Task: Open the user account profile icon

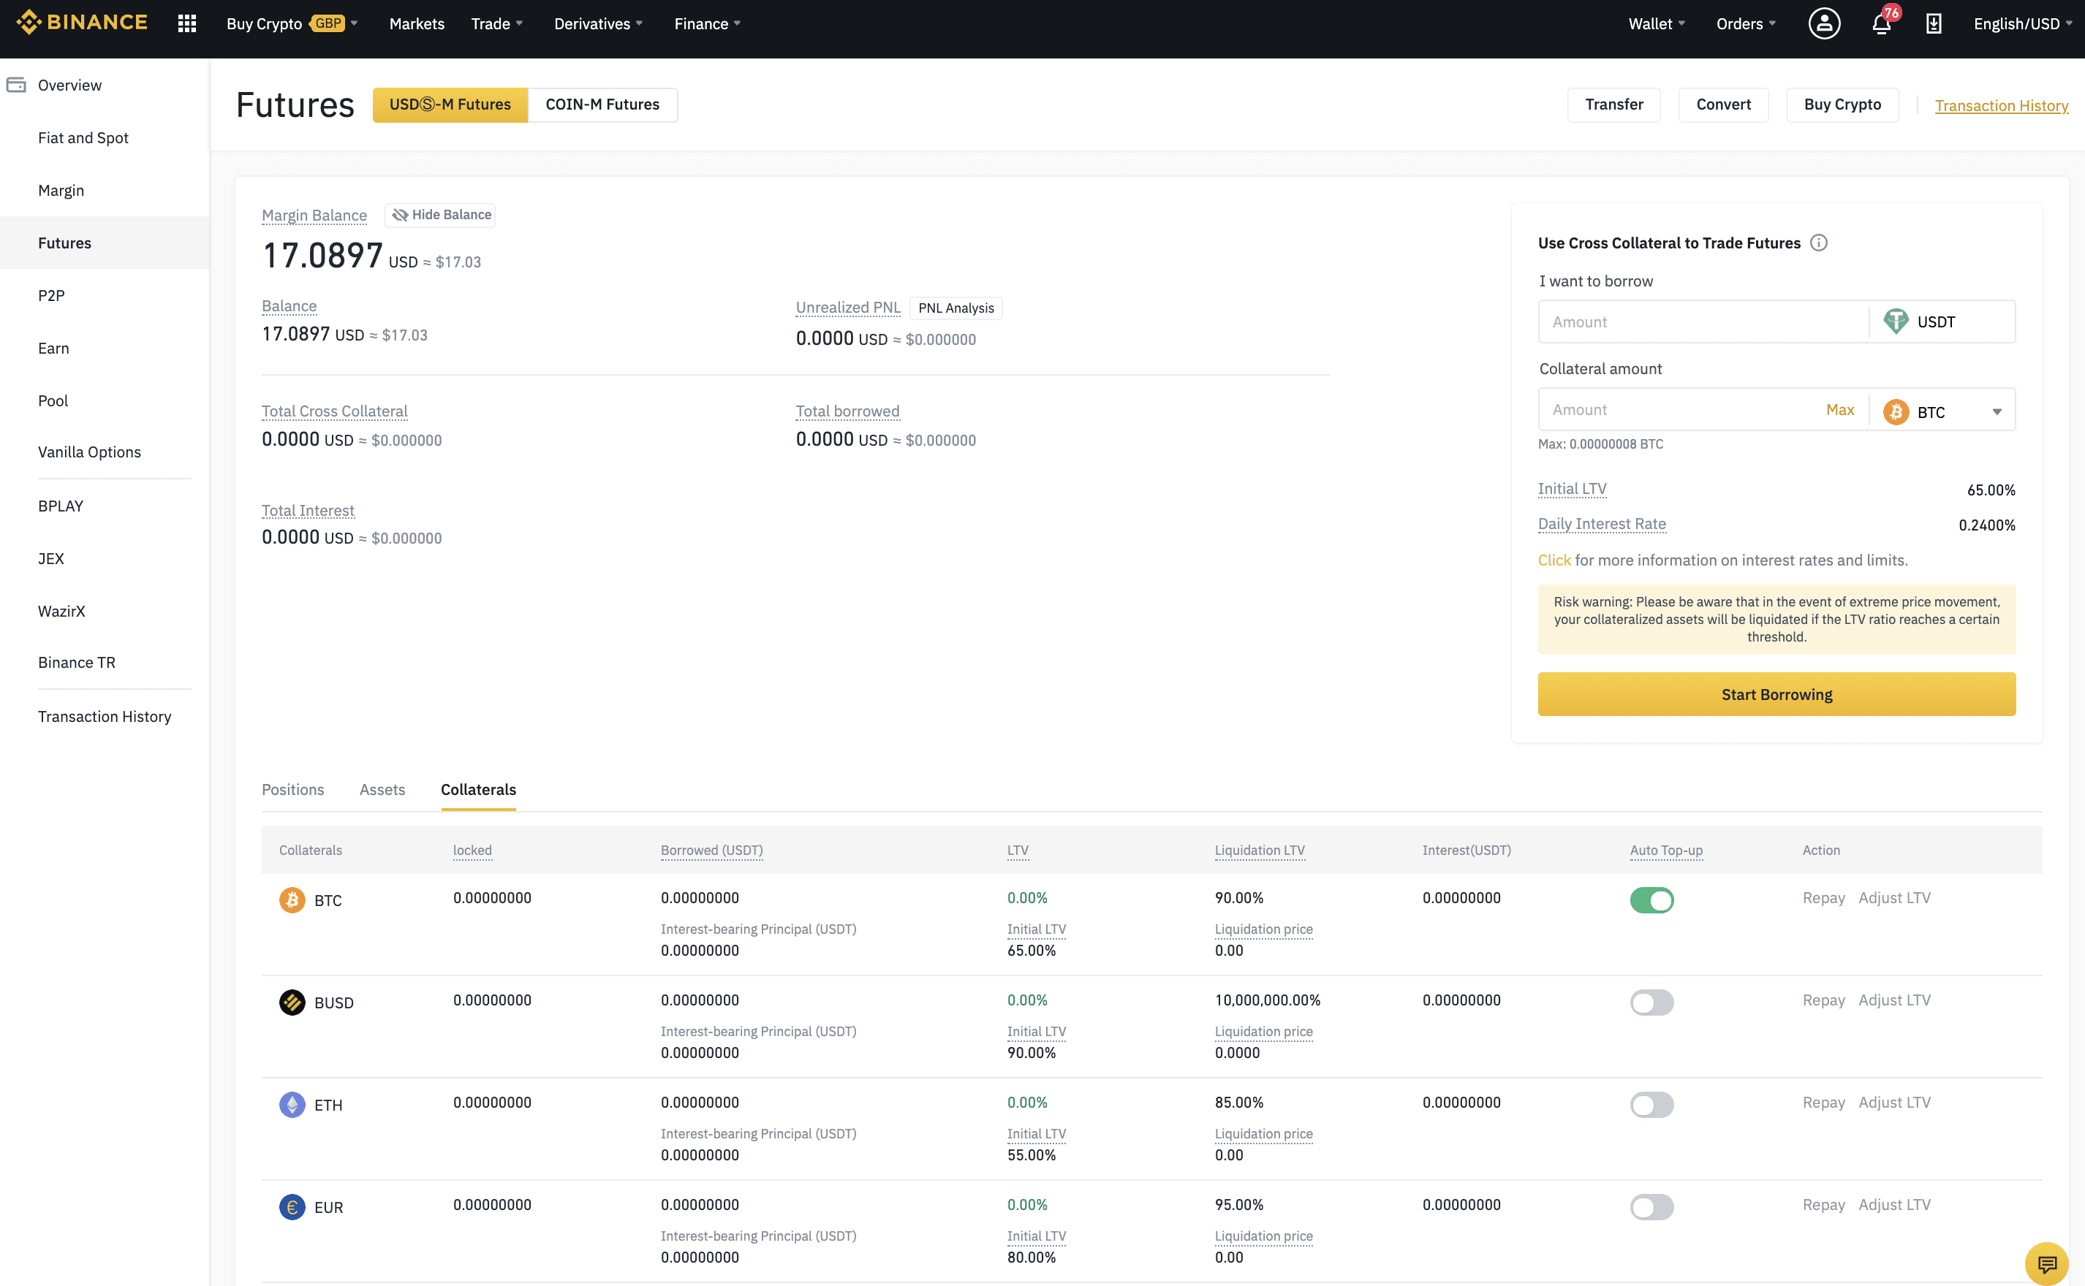Action: [1824, 24]
